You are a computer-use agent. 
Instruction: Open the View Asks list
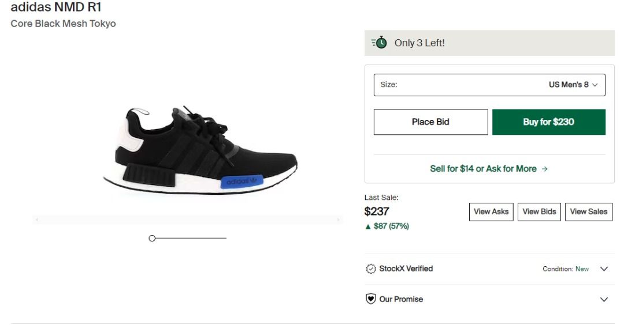point(491,211)
